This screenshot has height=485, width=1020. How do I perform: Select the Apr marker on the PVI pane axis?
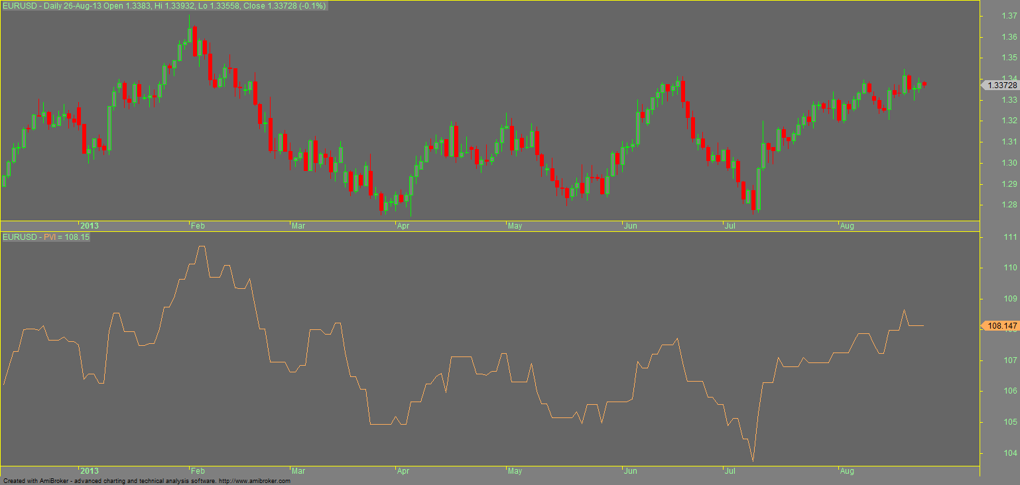pos(403,471)
